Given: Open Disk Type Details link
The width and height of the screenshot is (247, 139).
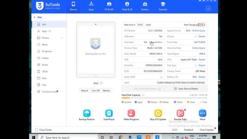Looking at the screenshot, I should click(x=202, y=65).
